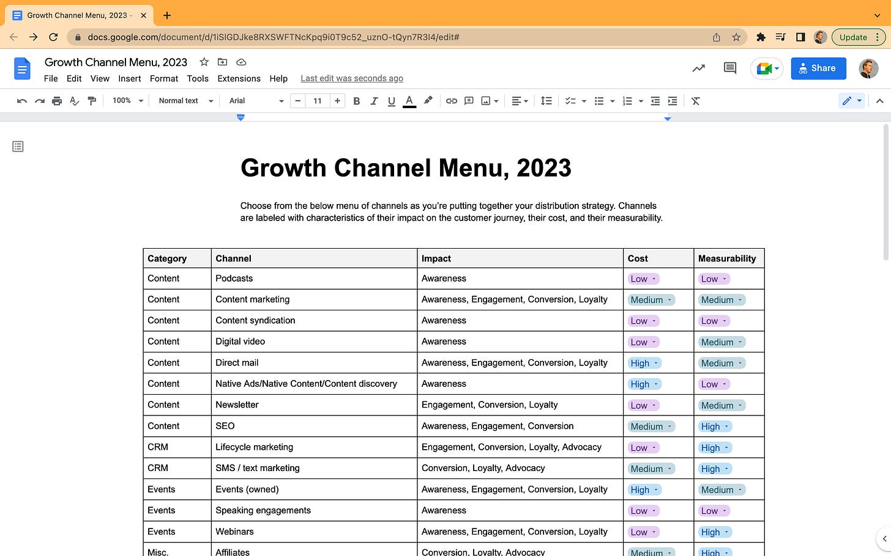The height and width of the screenshot is (556, 891).
Task: Click the Chrome Update button
Action: (858, 37)
